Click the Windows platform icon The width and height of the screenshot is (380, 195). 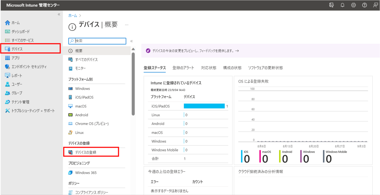(71, 88)
